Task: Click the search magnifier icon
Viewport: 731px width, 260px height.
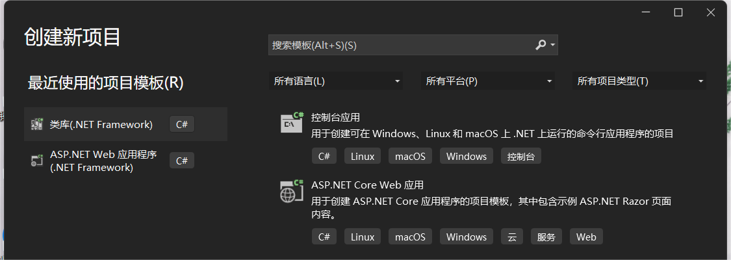Action: (541, 45)
